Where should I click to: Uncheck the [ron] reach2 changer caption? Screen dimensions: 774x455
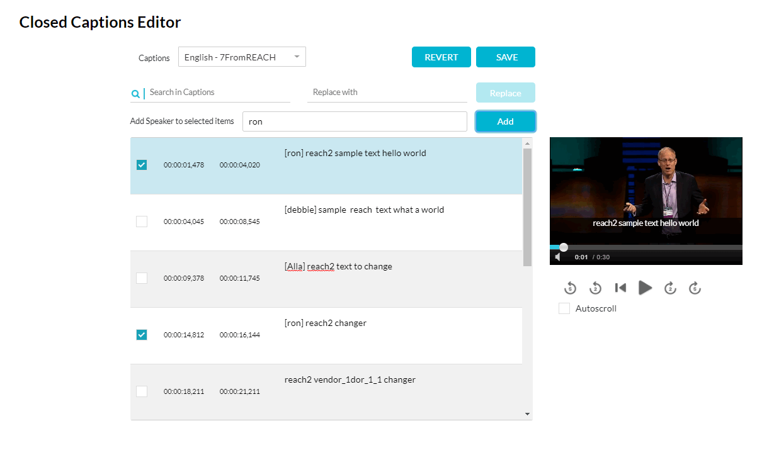pyautogui.click(x=142, y=335)
